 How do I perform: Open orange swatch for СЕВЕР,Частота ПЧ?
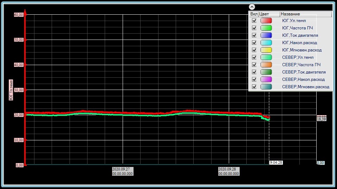(266, 64)
